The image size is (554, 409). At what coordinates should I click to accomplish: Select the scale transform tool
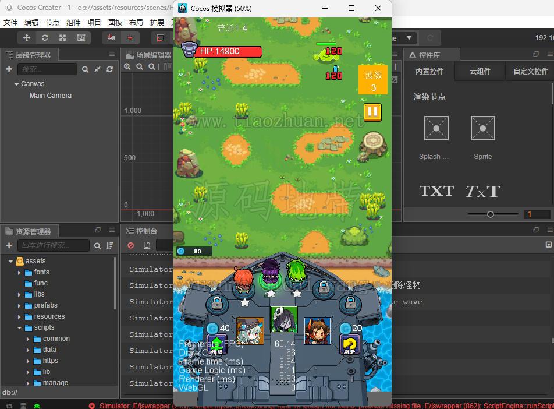pyautogui.click(x=63, y=38)
